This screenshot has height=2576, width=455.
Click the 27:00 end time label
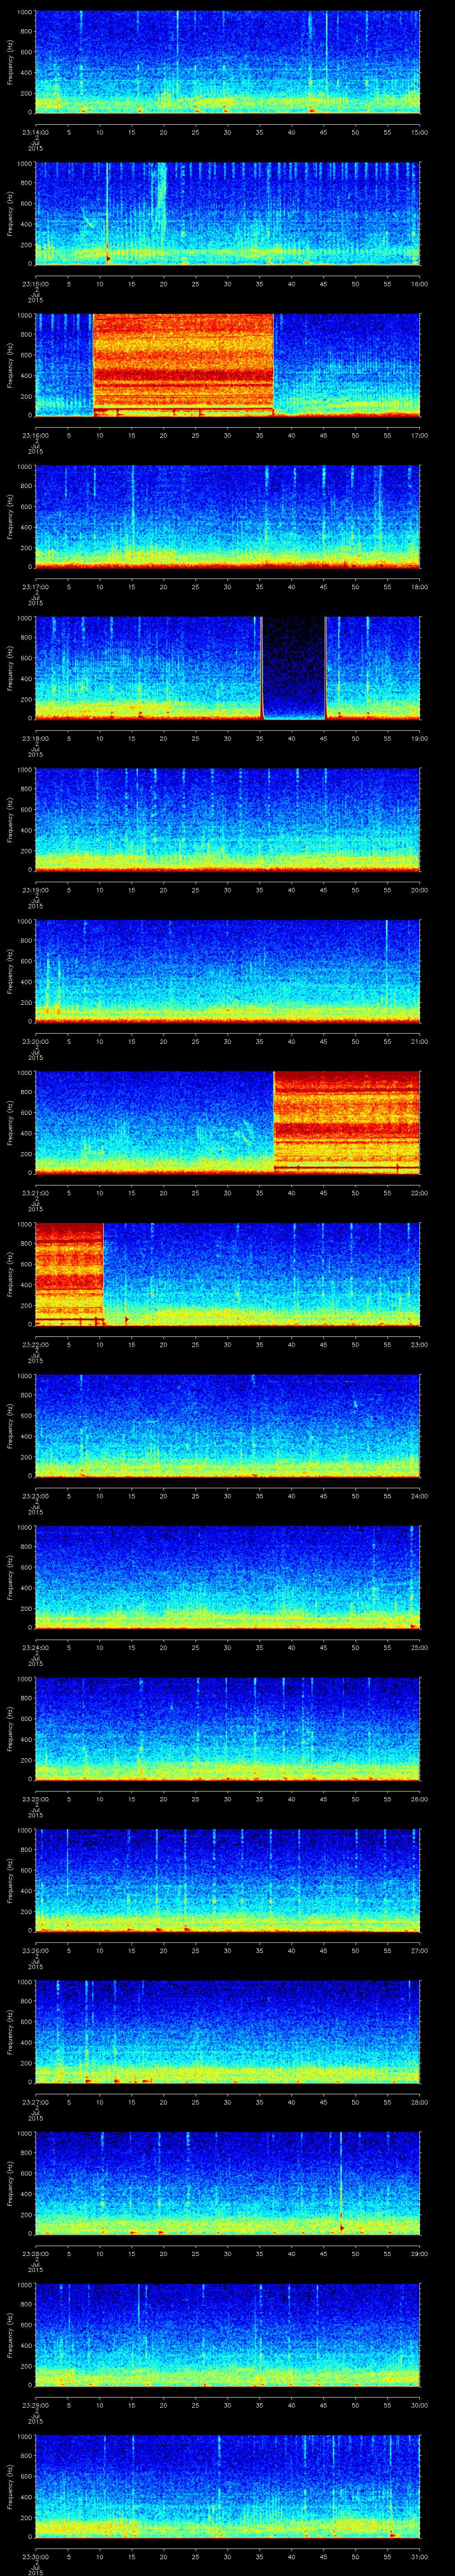[x=420, y=1950]
